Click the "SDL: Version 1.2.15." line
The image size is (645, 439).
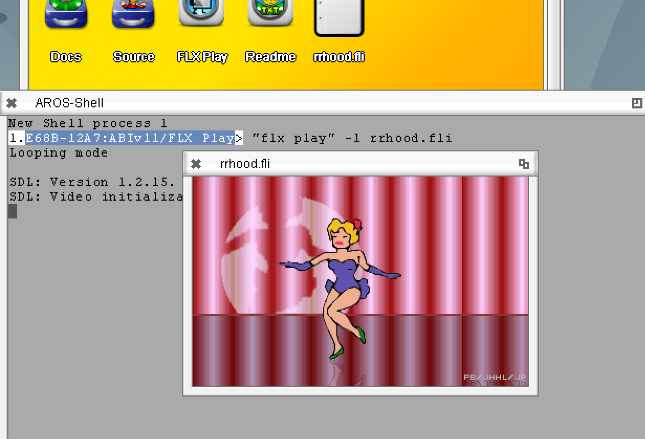point(92,182)
